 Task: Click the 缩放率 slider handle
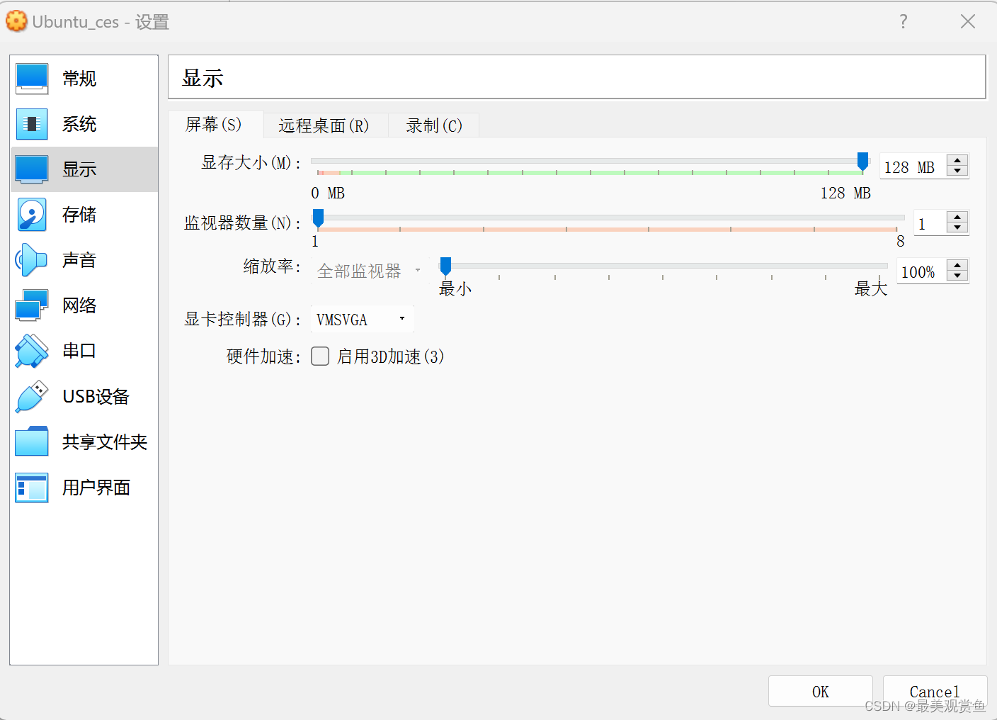click(x=445, y=266)
